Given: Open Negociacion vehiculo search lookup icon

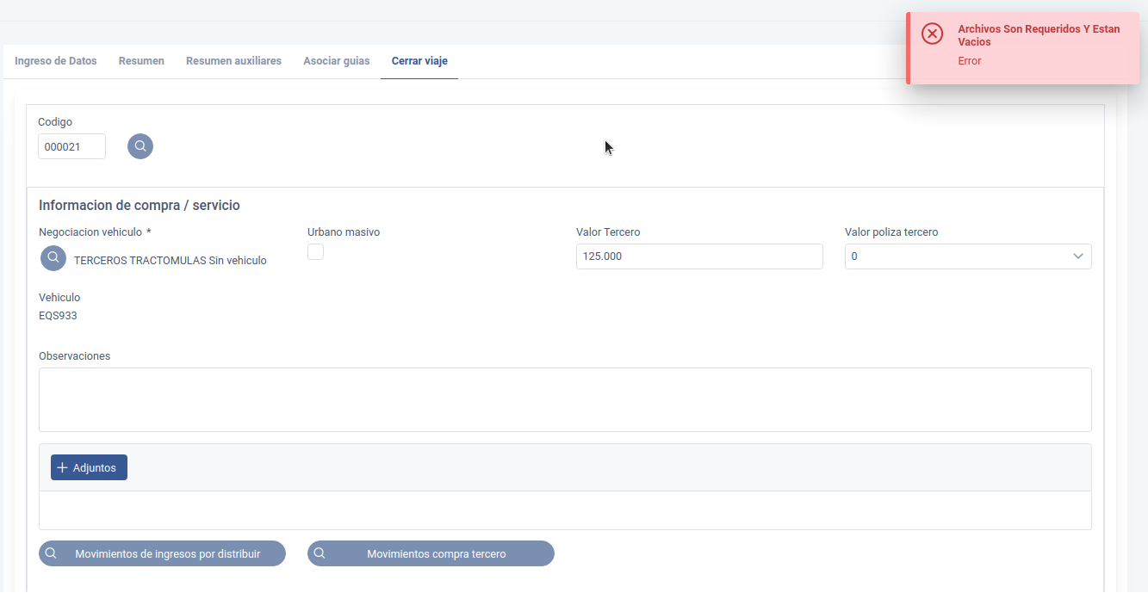Looking at the screenshot, I should 53,257.
